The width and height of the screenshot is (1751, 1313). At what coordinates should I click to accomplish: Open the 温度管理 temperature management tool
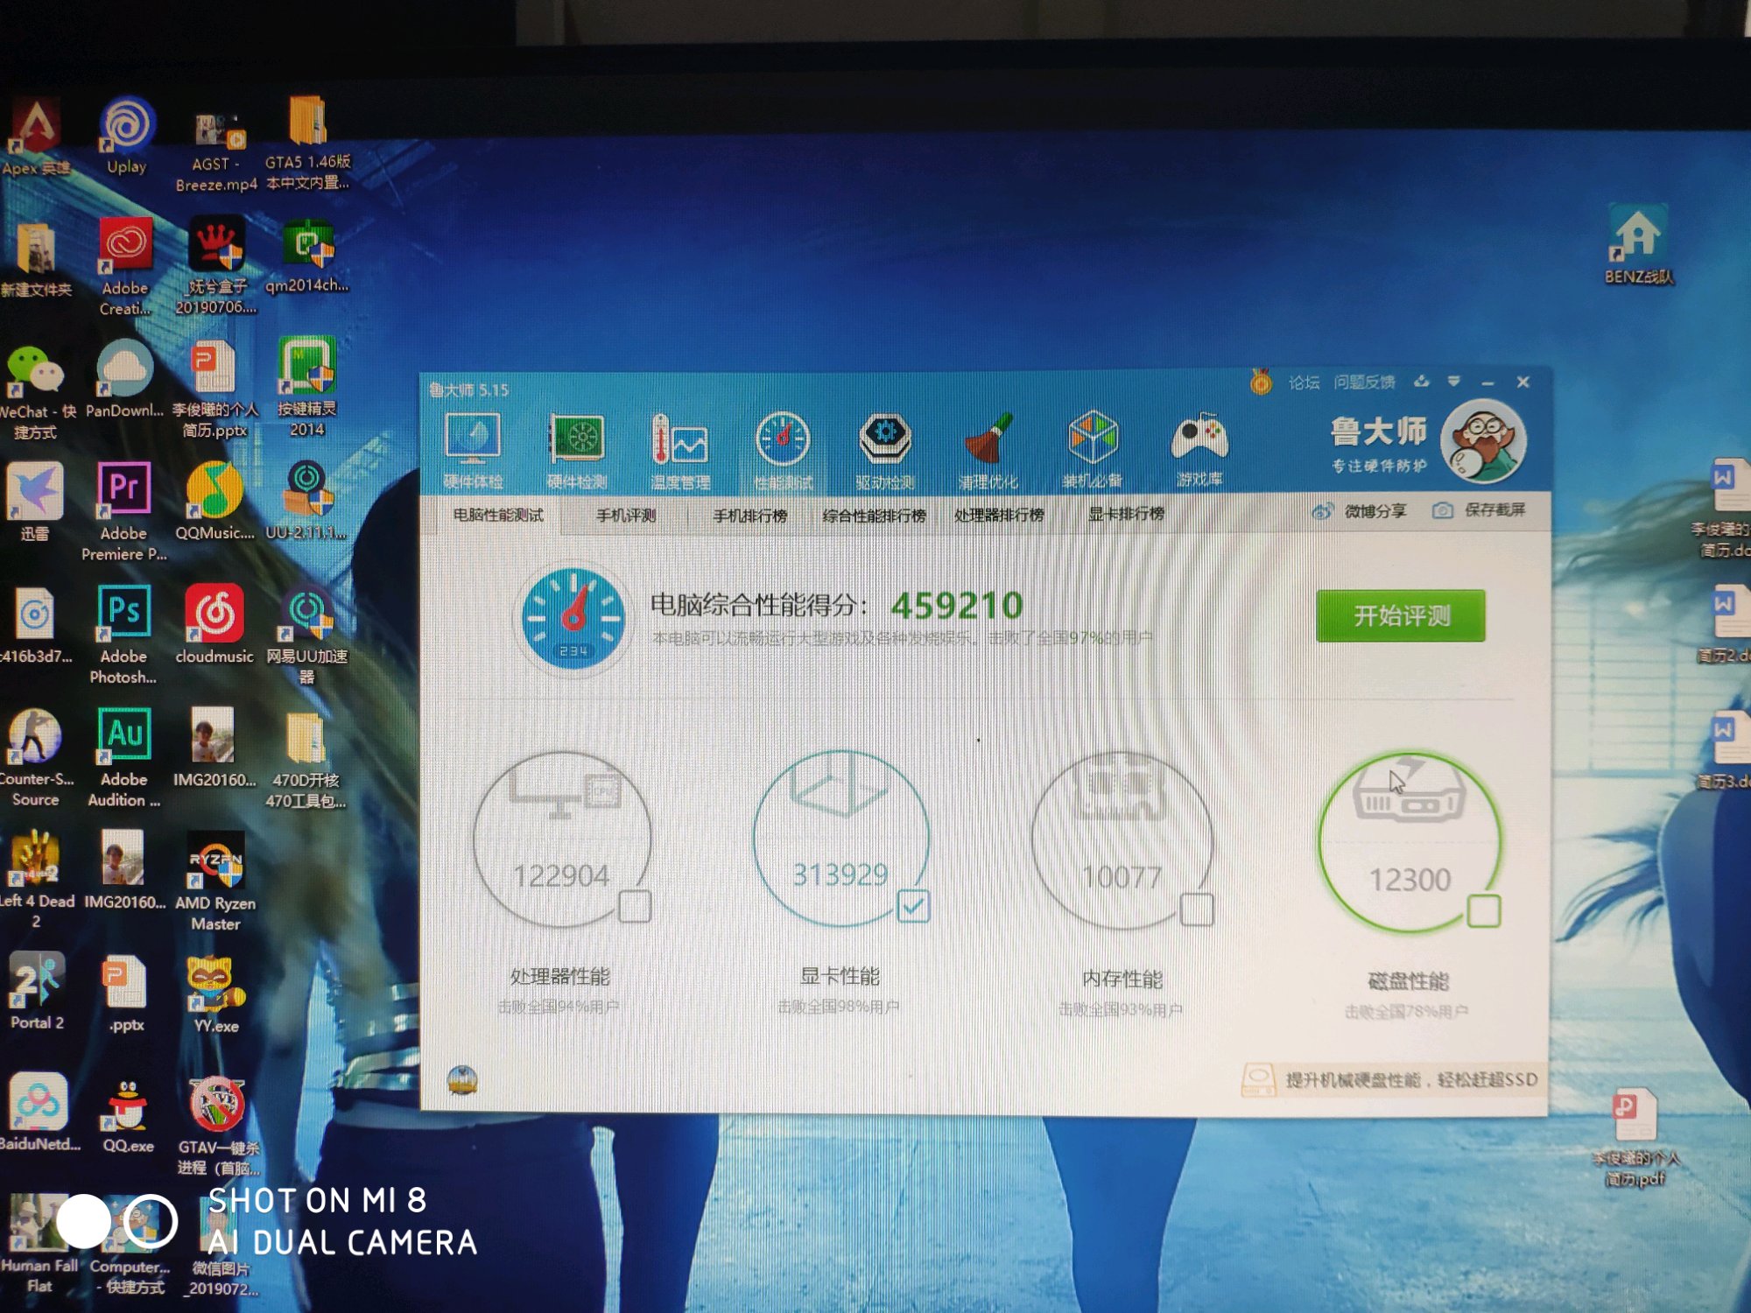680,450
